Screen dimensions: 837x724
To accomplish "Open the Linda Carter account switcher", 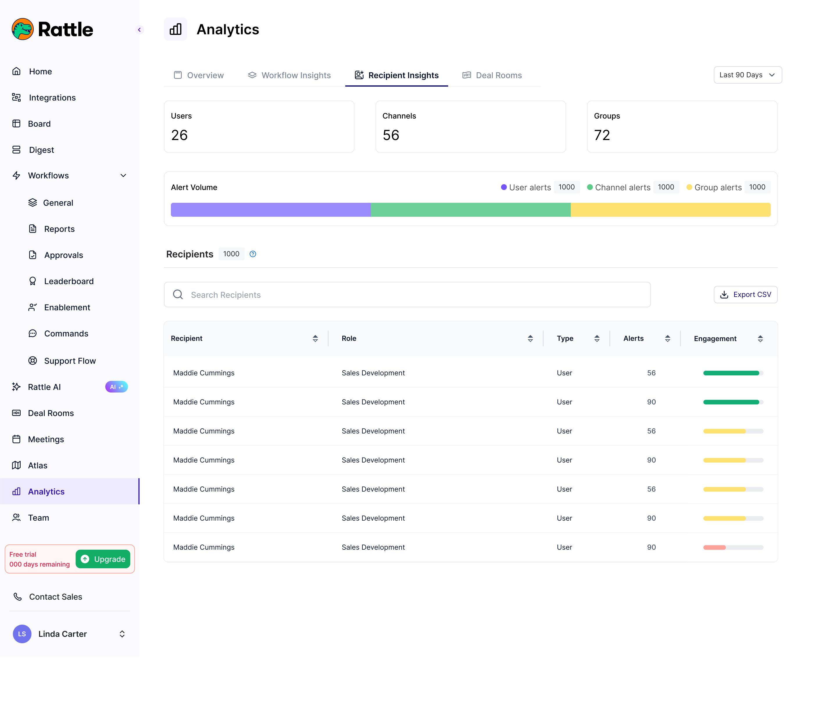I will point(122,634).
